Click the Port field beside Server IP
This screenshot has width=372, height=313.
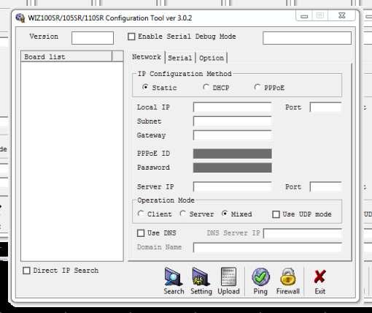coord(325,186)
